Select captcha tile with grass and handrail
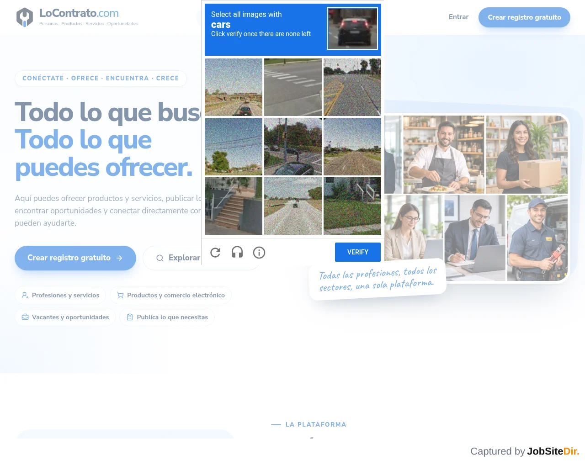This screenshot has height=465, width=585. point(352,206)
